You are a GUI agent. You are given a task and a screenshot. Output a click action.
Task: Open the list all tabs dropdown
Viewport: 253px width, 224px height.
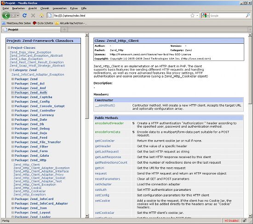point(250,29)
